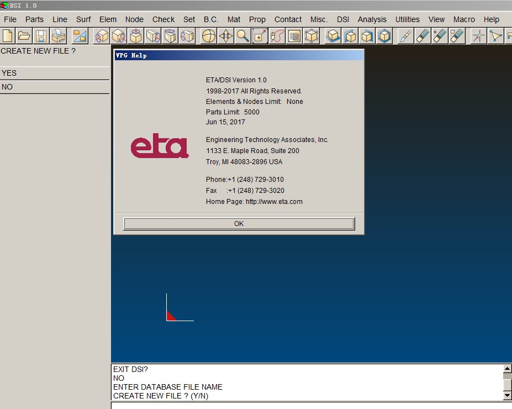Click the Open folder toolbar icon

[x=24, y=36]
